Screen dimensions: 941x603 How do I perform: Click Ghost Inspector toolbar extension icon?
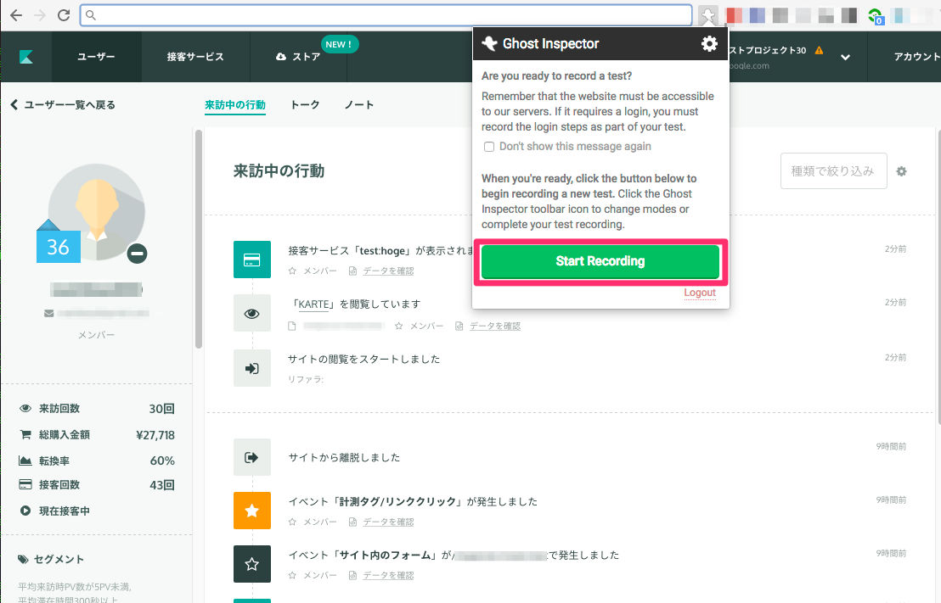pyautogui.click(x=708, y=15)
